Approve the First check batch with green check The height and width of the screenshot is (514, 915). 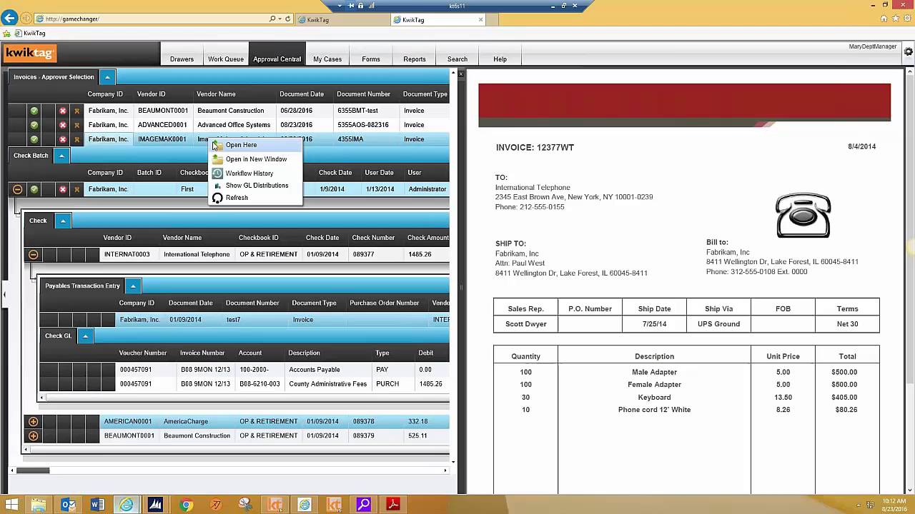coord(34,189)
